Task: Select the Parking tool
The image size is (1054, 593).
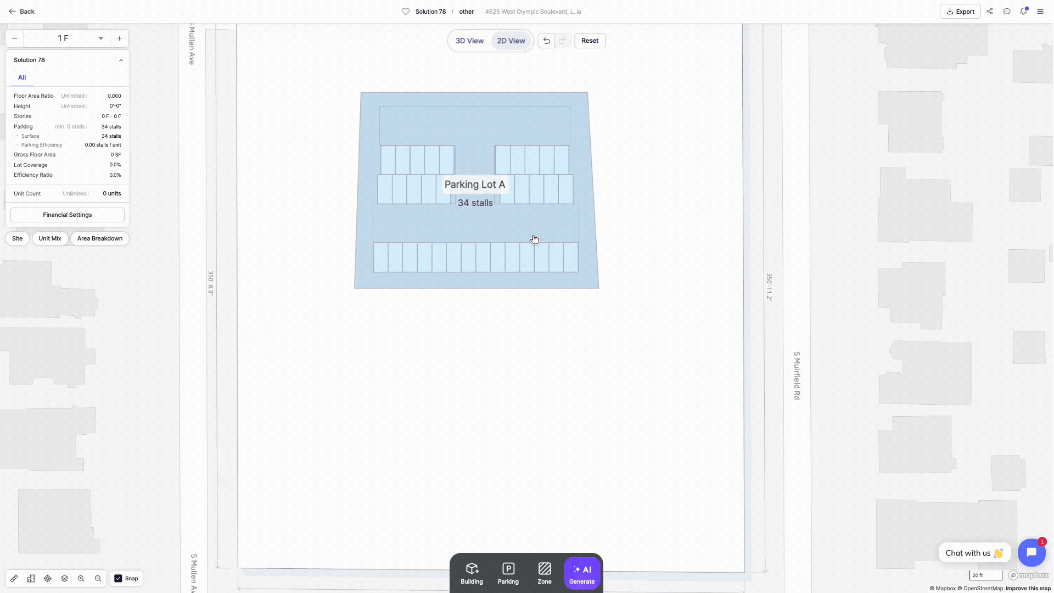Action: coord(508,573)
